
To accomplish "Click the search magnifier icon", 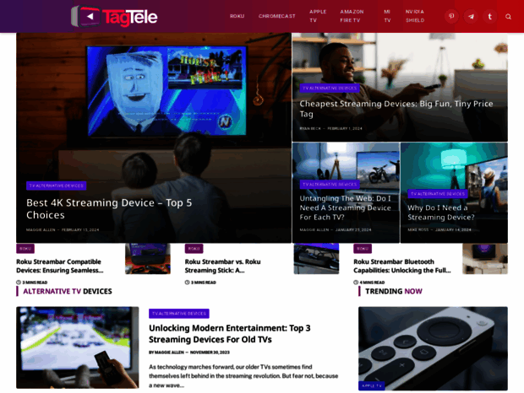I will coord(508,16).
